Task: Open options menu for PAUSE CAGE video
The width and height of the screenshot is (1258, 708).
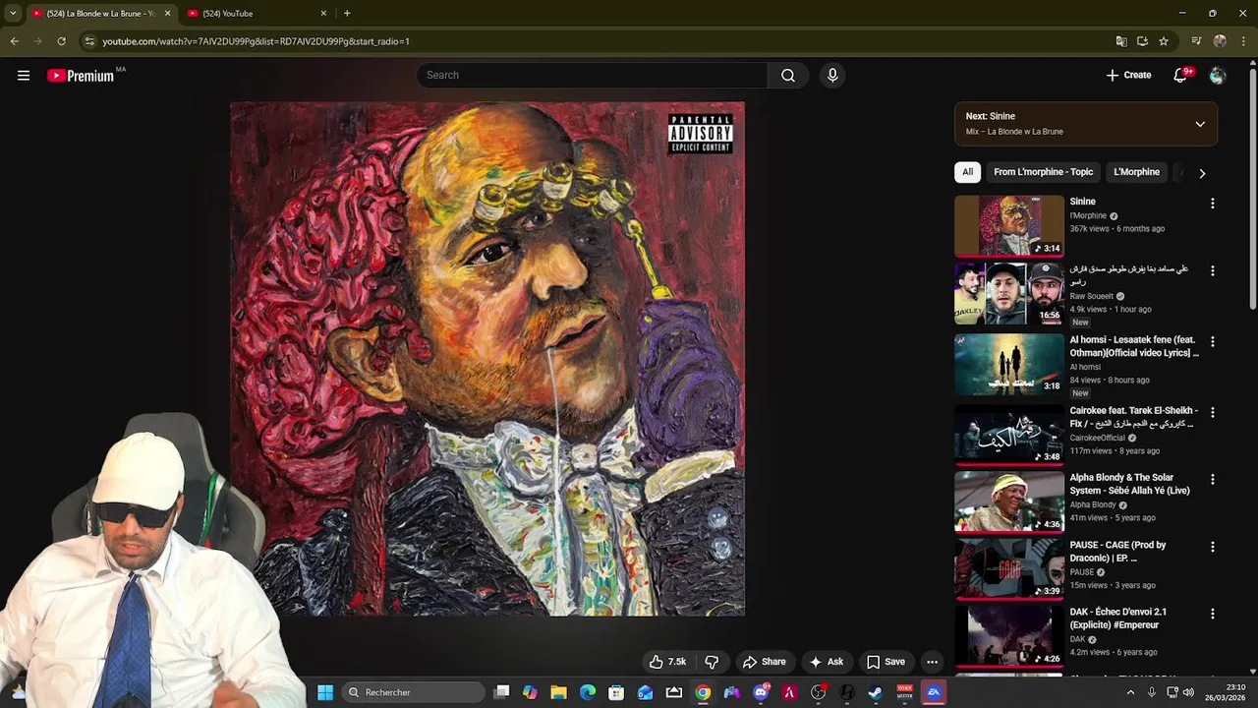Action: (1212, 547)
